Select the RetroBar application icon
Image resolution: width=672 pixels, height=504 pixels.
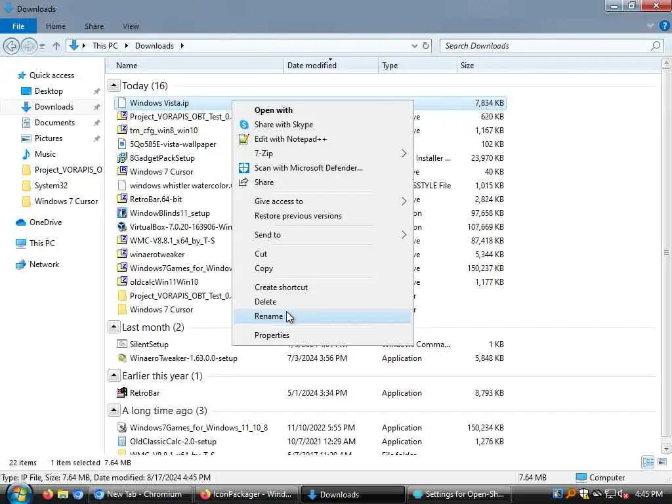coord(122,392)
